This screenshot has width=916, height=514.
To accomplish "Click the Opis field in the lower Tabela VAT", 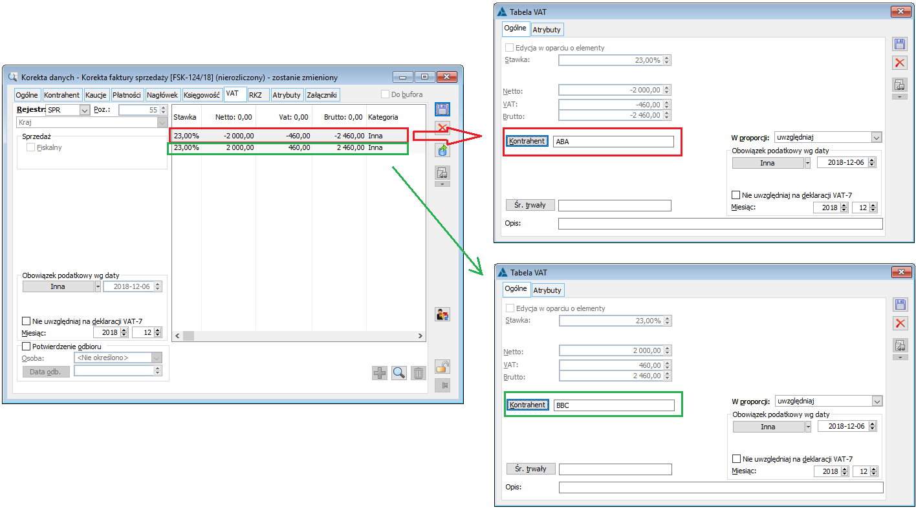I will tap(720, 487).
